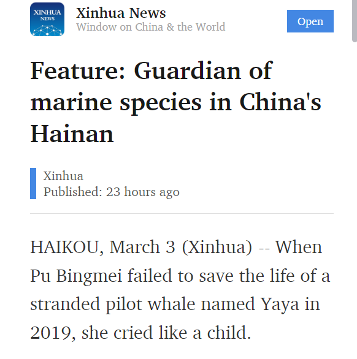357x359 pixels.
Task: Click the year "2019" in the paragraph
Action: click(x=51, y=333)
